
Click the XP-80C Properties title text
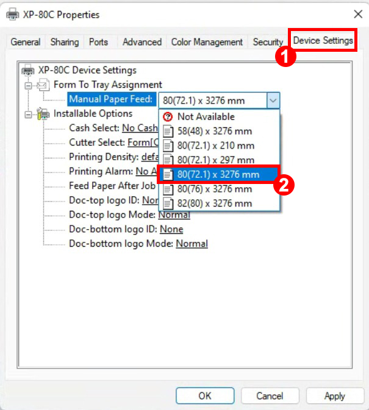pos(61,15)
